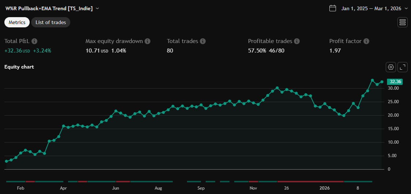Open the List of trades tab
This screenshot has height=194, width=411.
pyautogui.click(x=51, y=22)
